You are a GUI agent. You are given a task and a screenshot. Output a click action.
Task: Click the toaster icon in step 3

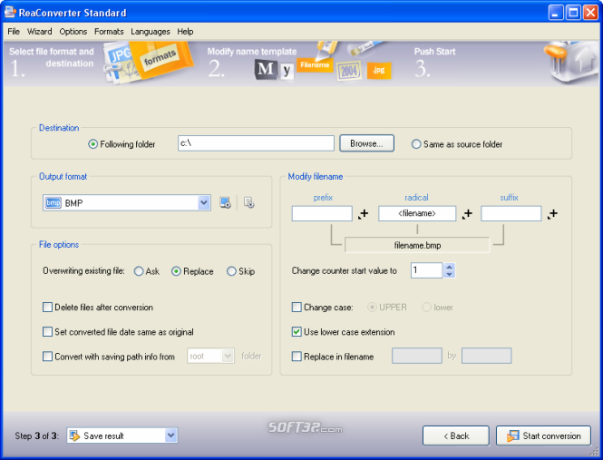(x=570, y=63)
